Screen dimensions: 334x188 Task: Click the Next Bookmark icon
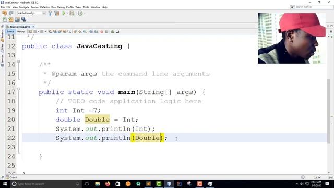pos(80,32)
